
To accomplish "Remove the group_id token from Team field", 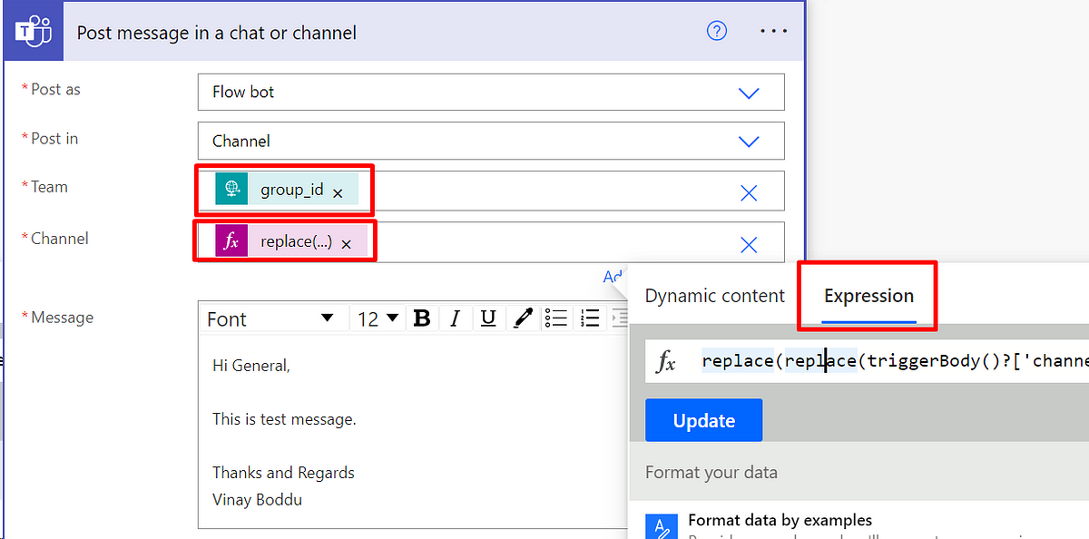I will click(x=337, y=191).
